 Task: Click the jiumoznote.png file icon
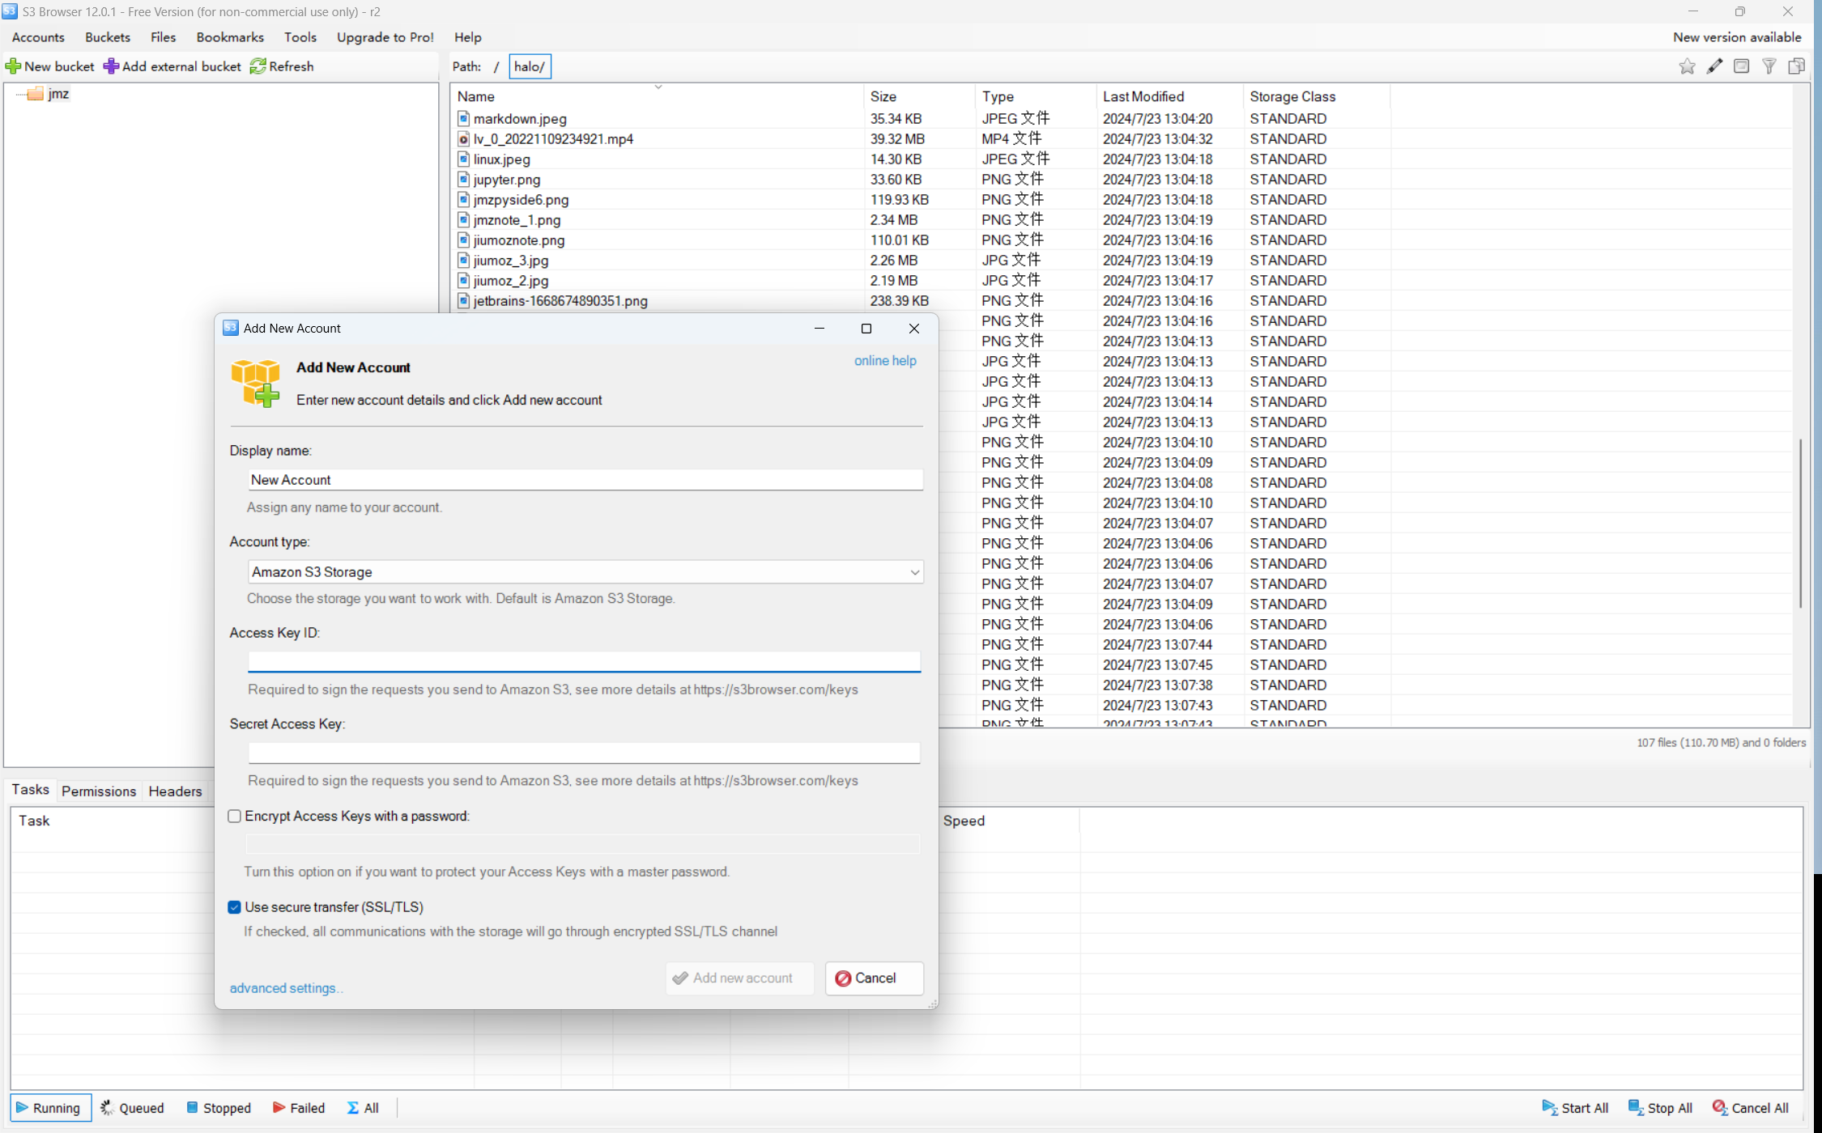point(463,240)
